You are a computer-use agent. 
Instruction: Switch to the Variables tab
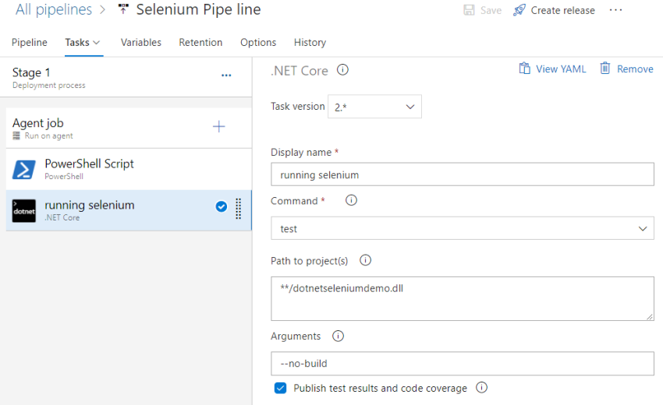click(x=141, y=43)
